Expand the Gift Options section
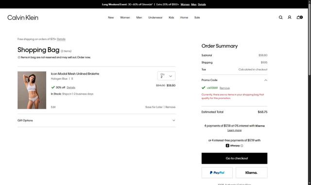Image resolution: width=311 pixels, height=185 pixels. [96, 120]
